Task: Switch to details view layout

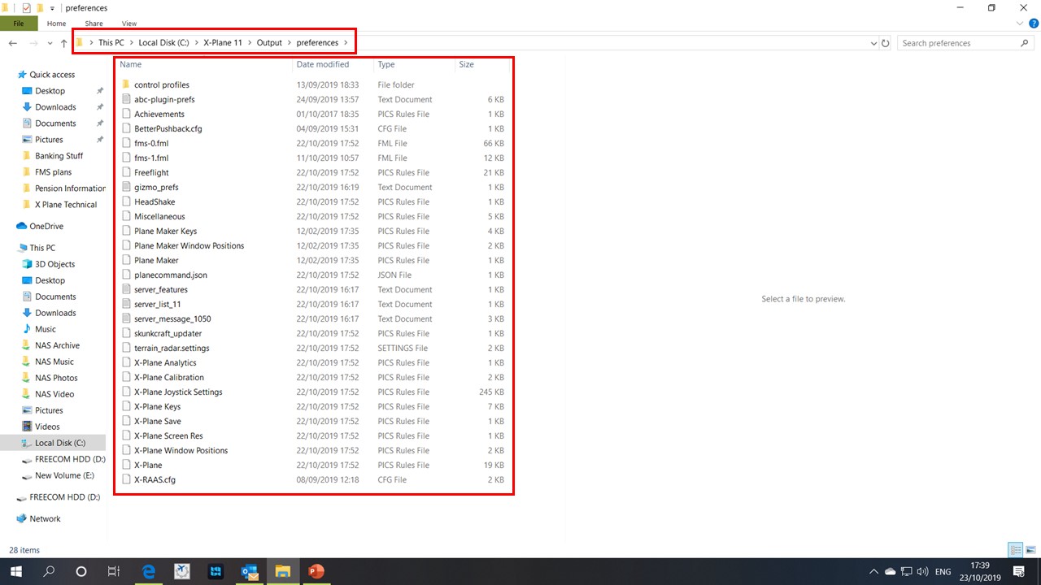Action: tap(1016, 550)
